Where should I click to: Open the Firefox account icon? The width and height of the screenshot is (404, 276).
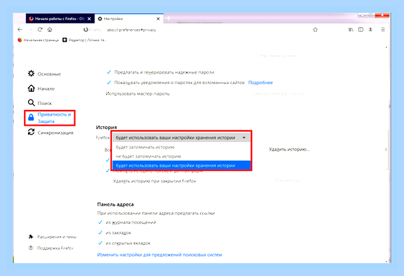click(371, 29)
